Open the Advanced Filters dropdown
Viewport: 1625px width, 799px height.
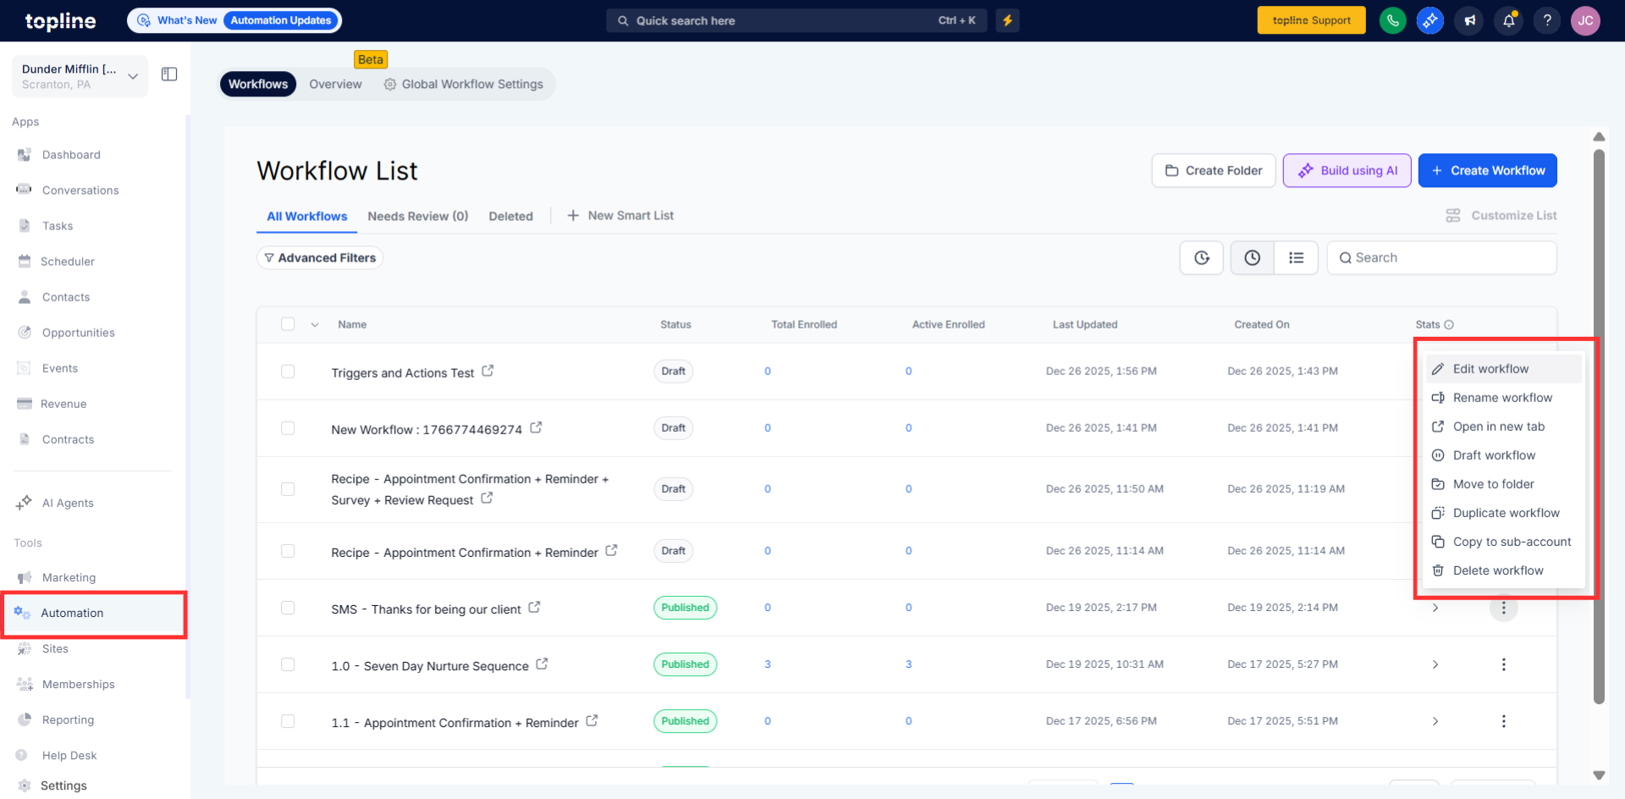coord(320,258)
